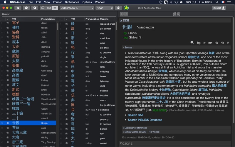Open preferences with the gear icon

pyautogui.click(x=118, y=8)
